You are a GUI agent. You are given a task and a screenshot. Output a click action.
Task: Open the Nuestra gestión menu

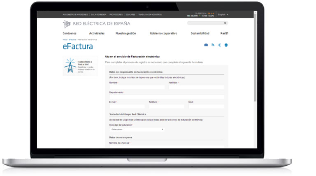coord(126,33)
